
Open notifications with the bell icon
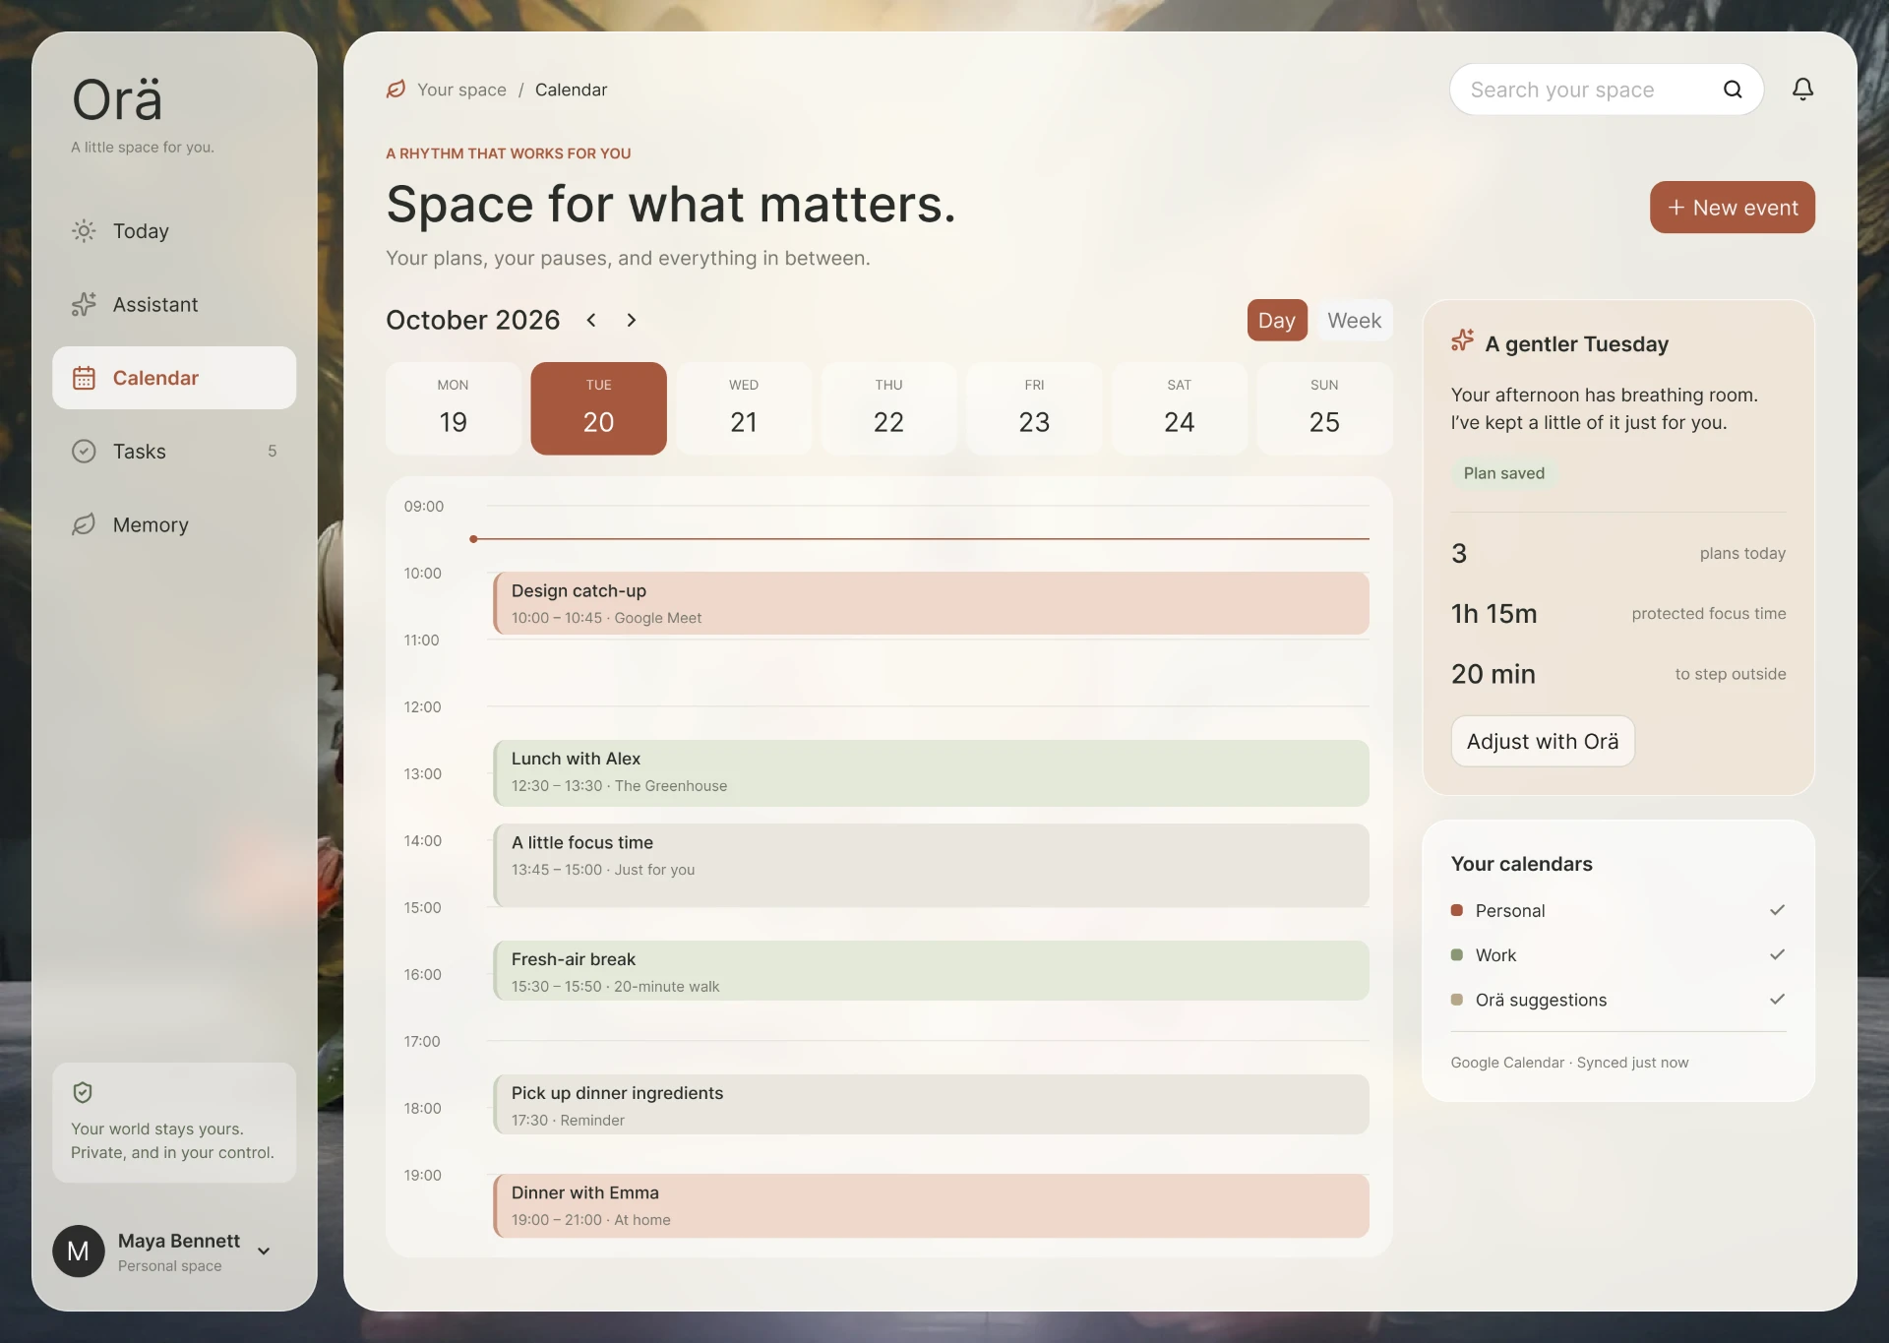[1802, 90]
